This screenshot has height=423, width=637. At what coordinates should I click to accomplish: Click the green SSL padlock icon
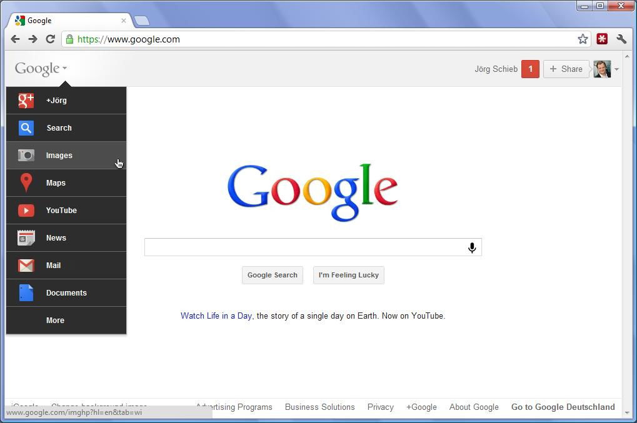coord(70,39)
